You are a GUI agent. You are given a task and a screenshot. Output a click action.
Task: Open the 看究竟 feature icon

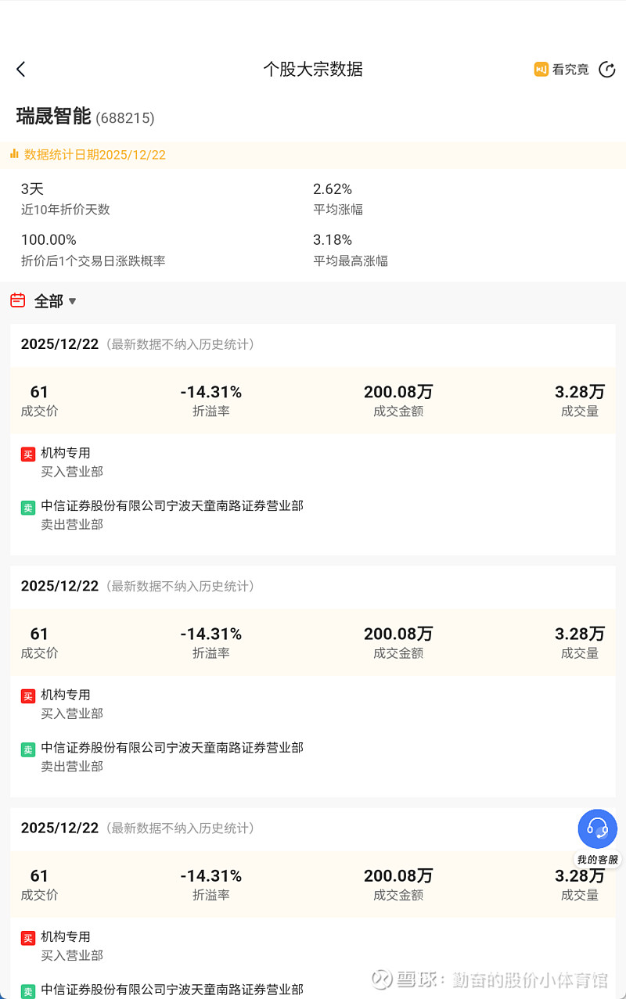[541, 69]
